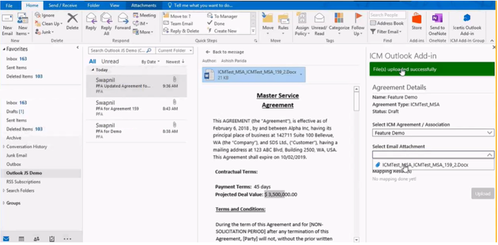Viewport: 498px width, 245px height.
Task: Apply the Reply & Delete quick step
Action: (x=181, y=31)
